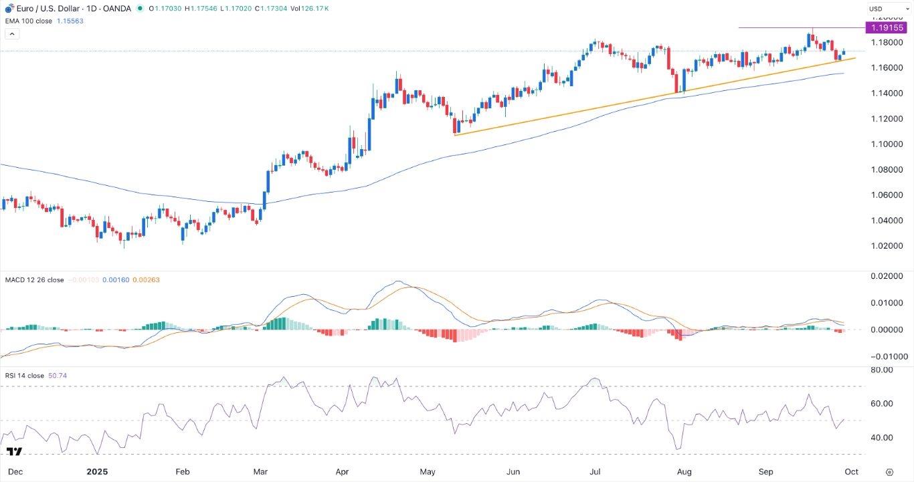The image size is (914, 482).
Task: Click the RSI 60.00 scale value
Action: pos(887,403)
